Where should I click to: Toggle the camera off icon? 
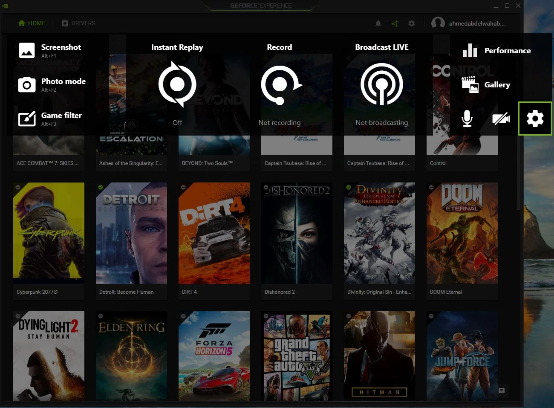(501, 119)
